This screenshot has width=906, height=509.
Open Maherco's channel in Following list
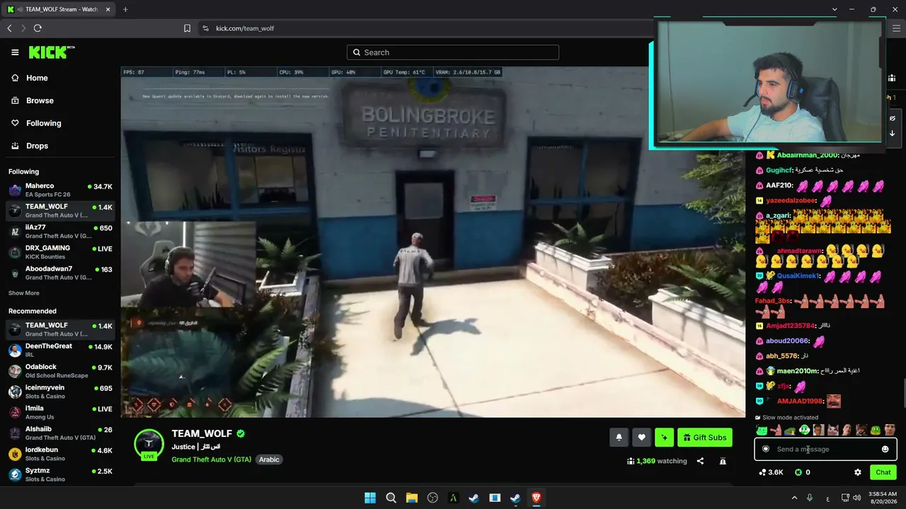point(60,190)
